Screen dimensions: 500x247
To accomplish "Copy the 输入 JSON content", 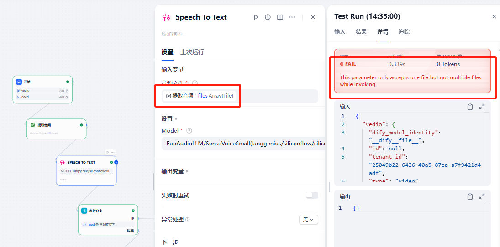I will (470, 107).
